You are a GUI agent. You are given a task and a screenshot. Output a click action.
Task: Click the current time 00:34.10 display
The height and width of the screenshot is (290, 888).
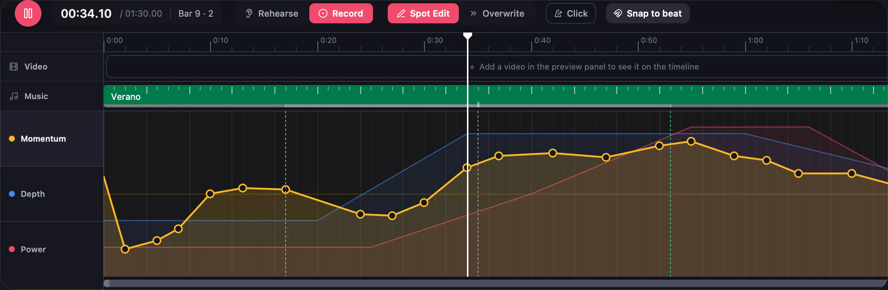click(x=86, y=14)
